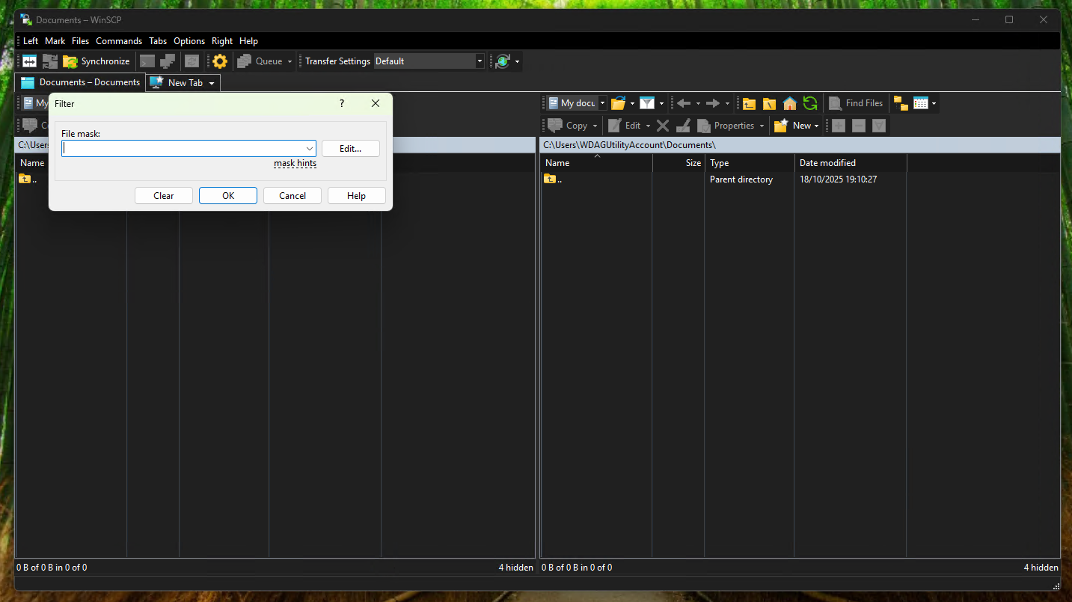Open the mask hints link
The height and width of the screenshot is (602, 1072).
(295, 163)
